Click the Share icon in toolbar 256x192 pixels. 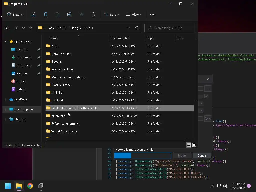[81, 15]
